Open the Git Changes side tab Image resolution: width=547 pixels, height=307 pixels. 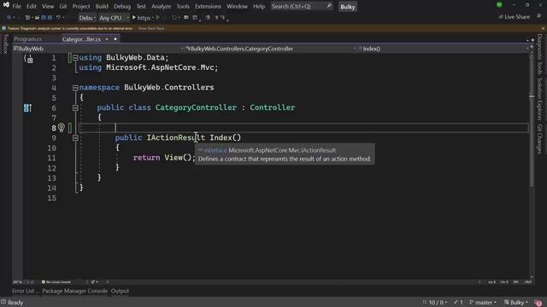click(539, 139)
